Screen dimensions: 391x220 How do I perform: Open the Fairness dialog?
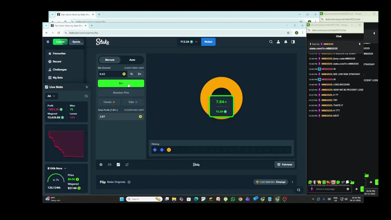pyautogui.click(x=284, y=164)
